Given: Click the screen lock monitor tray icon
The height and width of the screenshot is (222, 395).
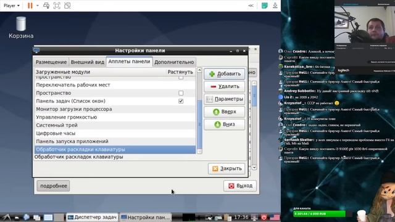Looking at the screenshot, I should 254,218.
